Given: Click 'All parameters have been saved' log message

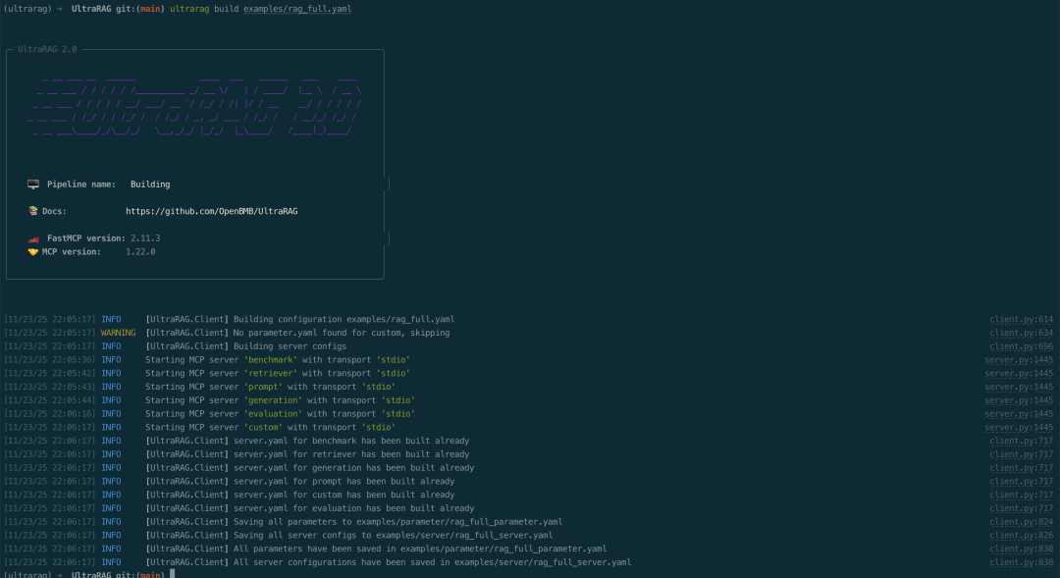Looking at the screenshot, I should coord(420,549).
